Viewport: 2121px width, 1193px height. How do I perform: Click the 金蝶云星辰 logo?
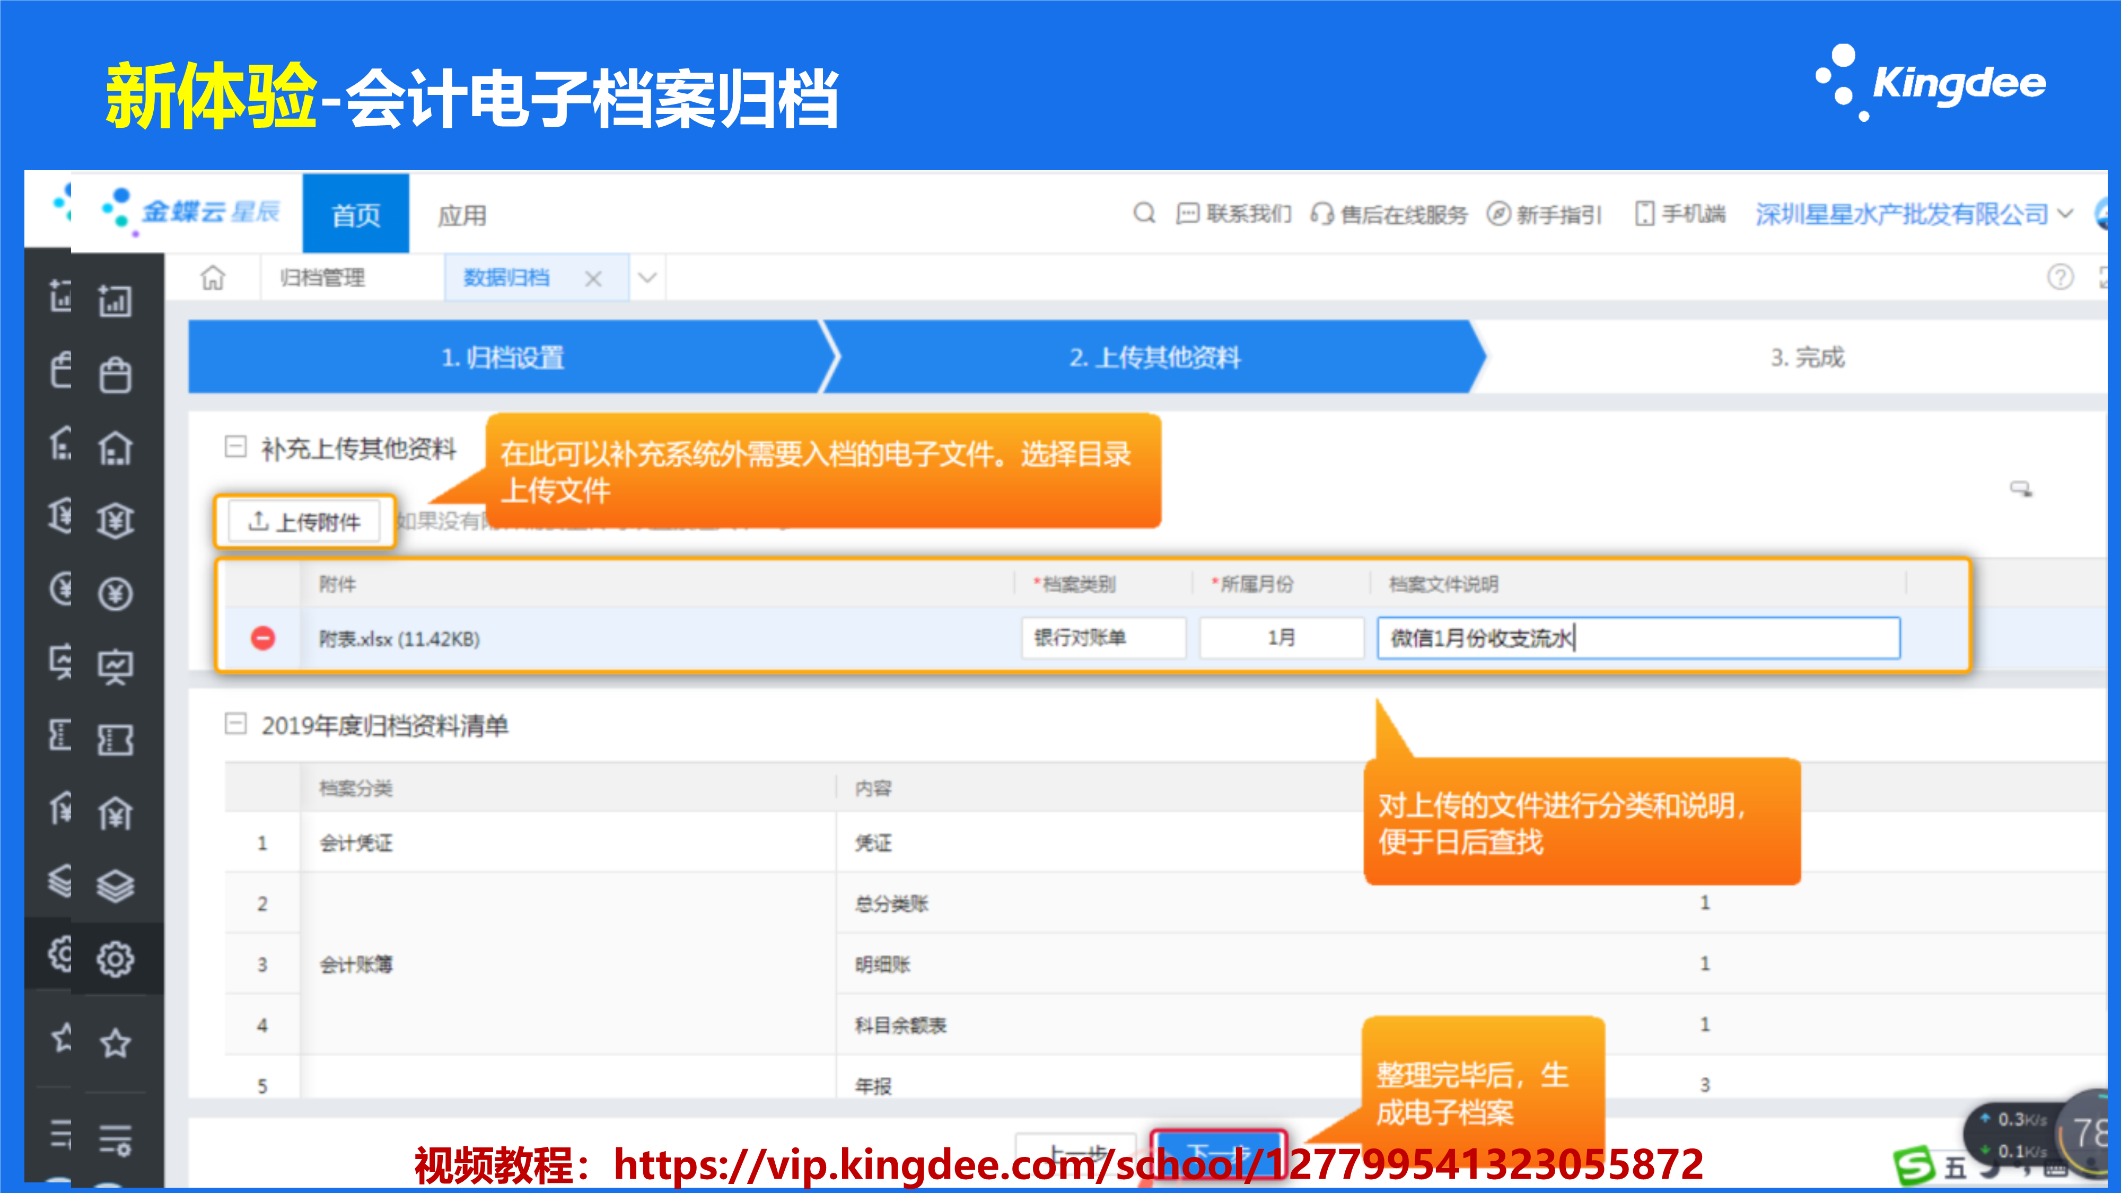click(191, 212)
